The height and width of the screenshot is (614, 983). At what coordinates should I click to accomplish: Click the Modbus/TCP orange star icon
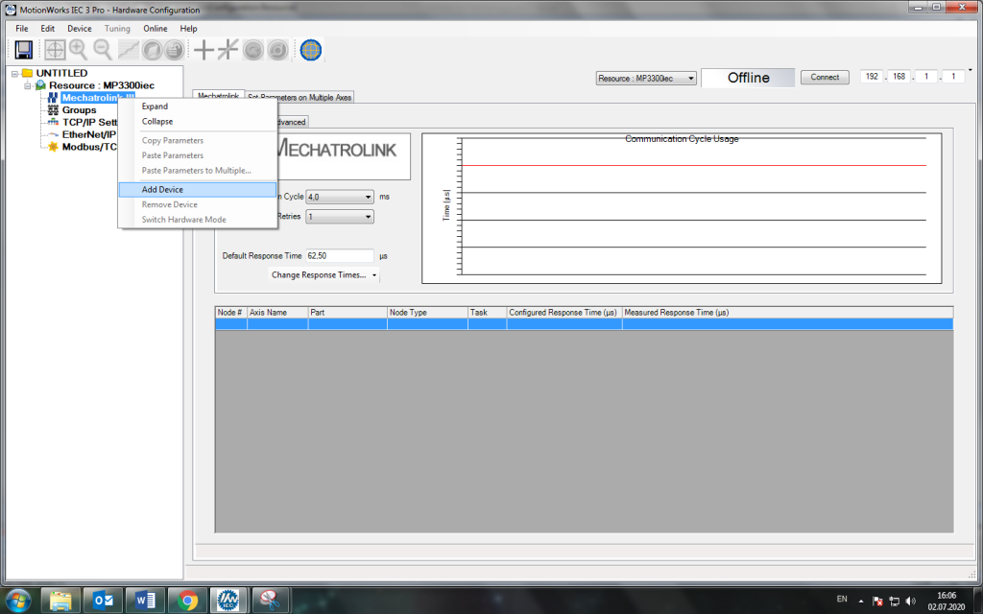53,147
